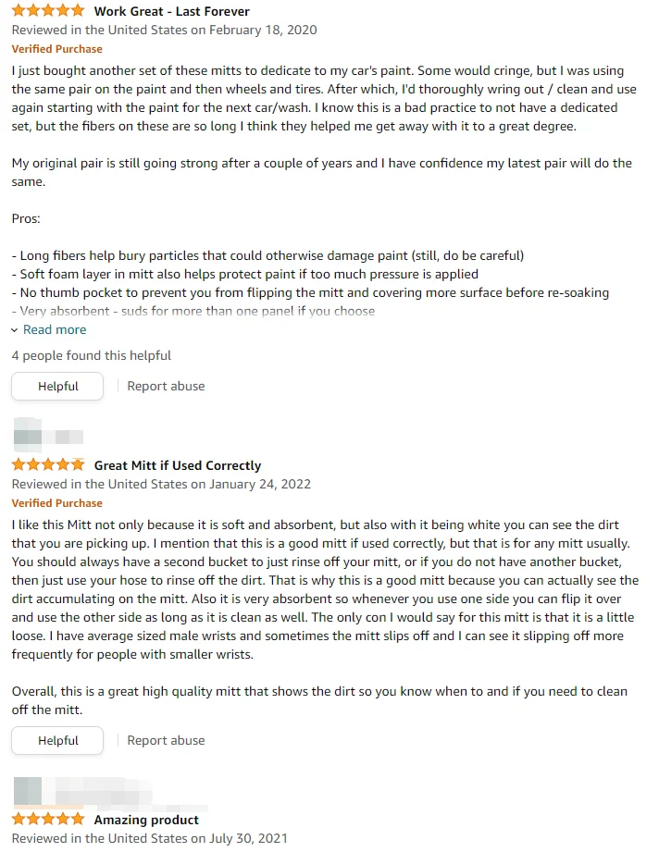Mark 'Great Mitt if Used Correctly' review as Helpful
This screenshot has width=659, height=852.
pos(57,740)
